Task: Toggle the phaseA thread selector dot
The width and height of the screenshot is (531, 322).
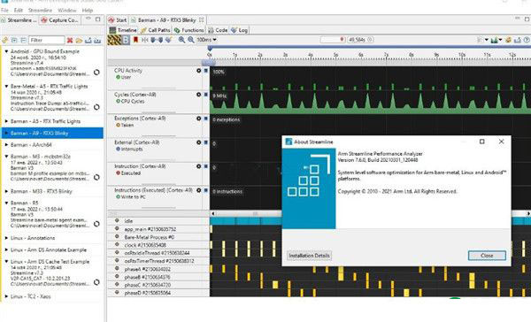Action: click(x=117, y=269)
